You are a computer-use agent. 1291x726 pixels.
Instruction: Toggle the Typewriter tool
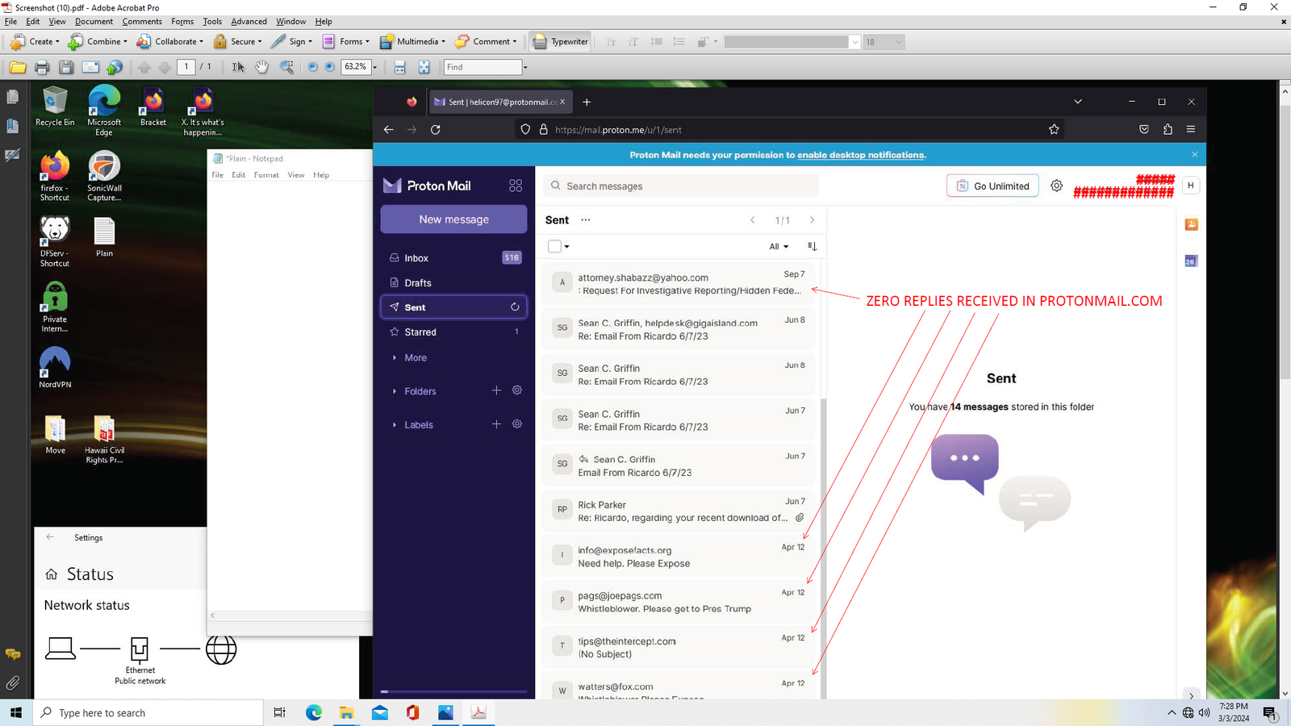tap(561, 42)
